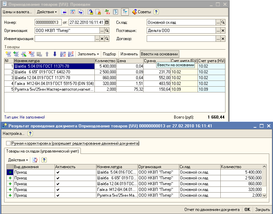273x214 pixels.
Task: Open the Цены и валюта menu item
Action: click(x=17, y=12)
